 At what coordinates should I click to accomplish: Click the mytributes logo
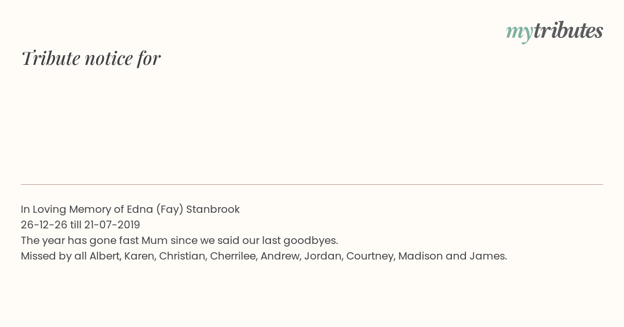click(x=554, y=31)
